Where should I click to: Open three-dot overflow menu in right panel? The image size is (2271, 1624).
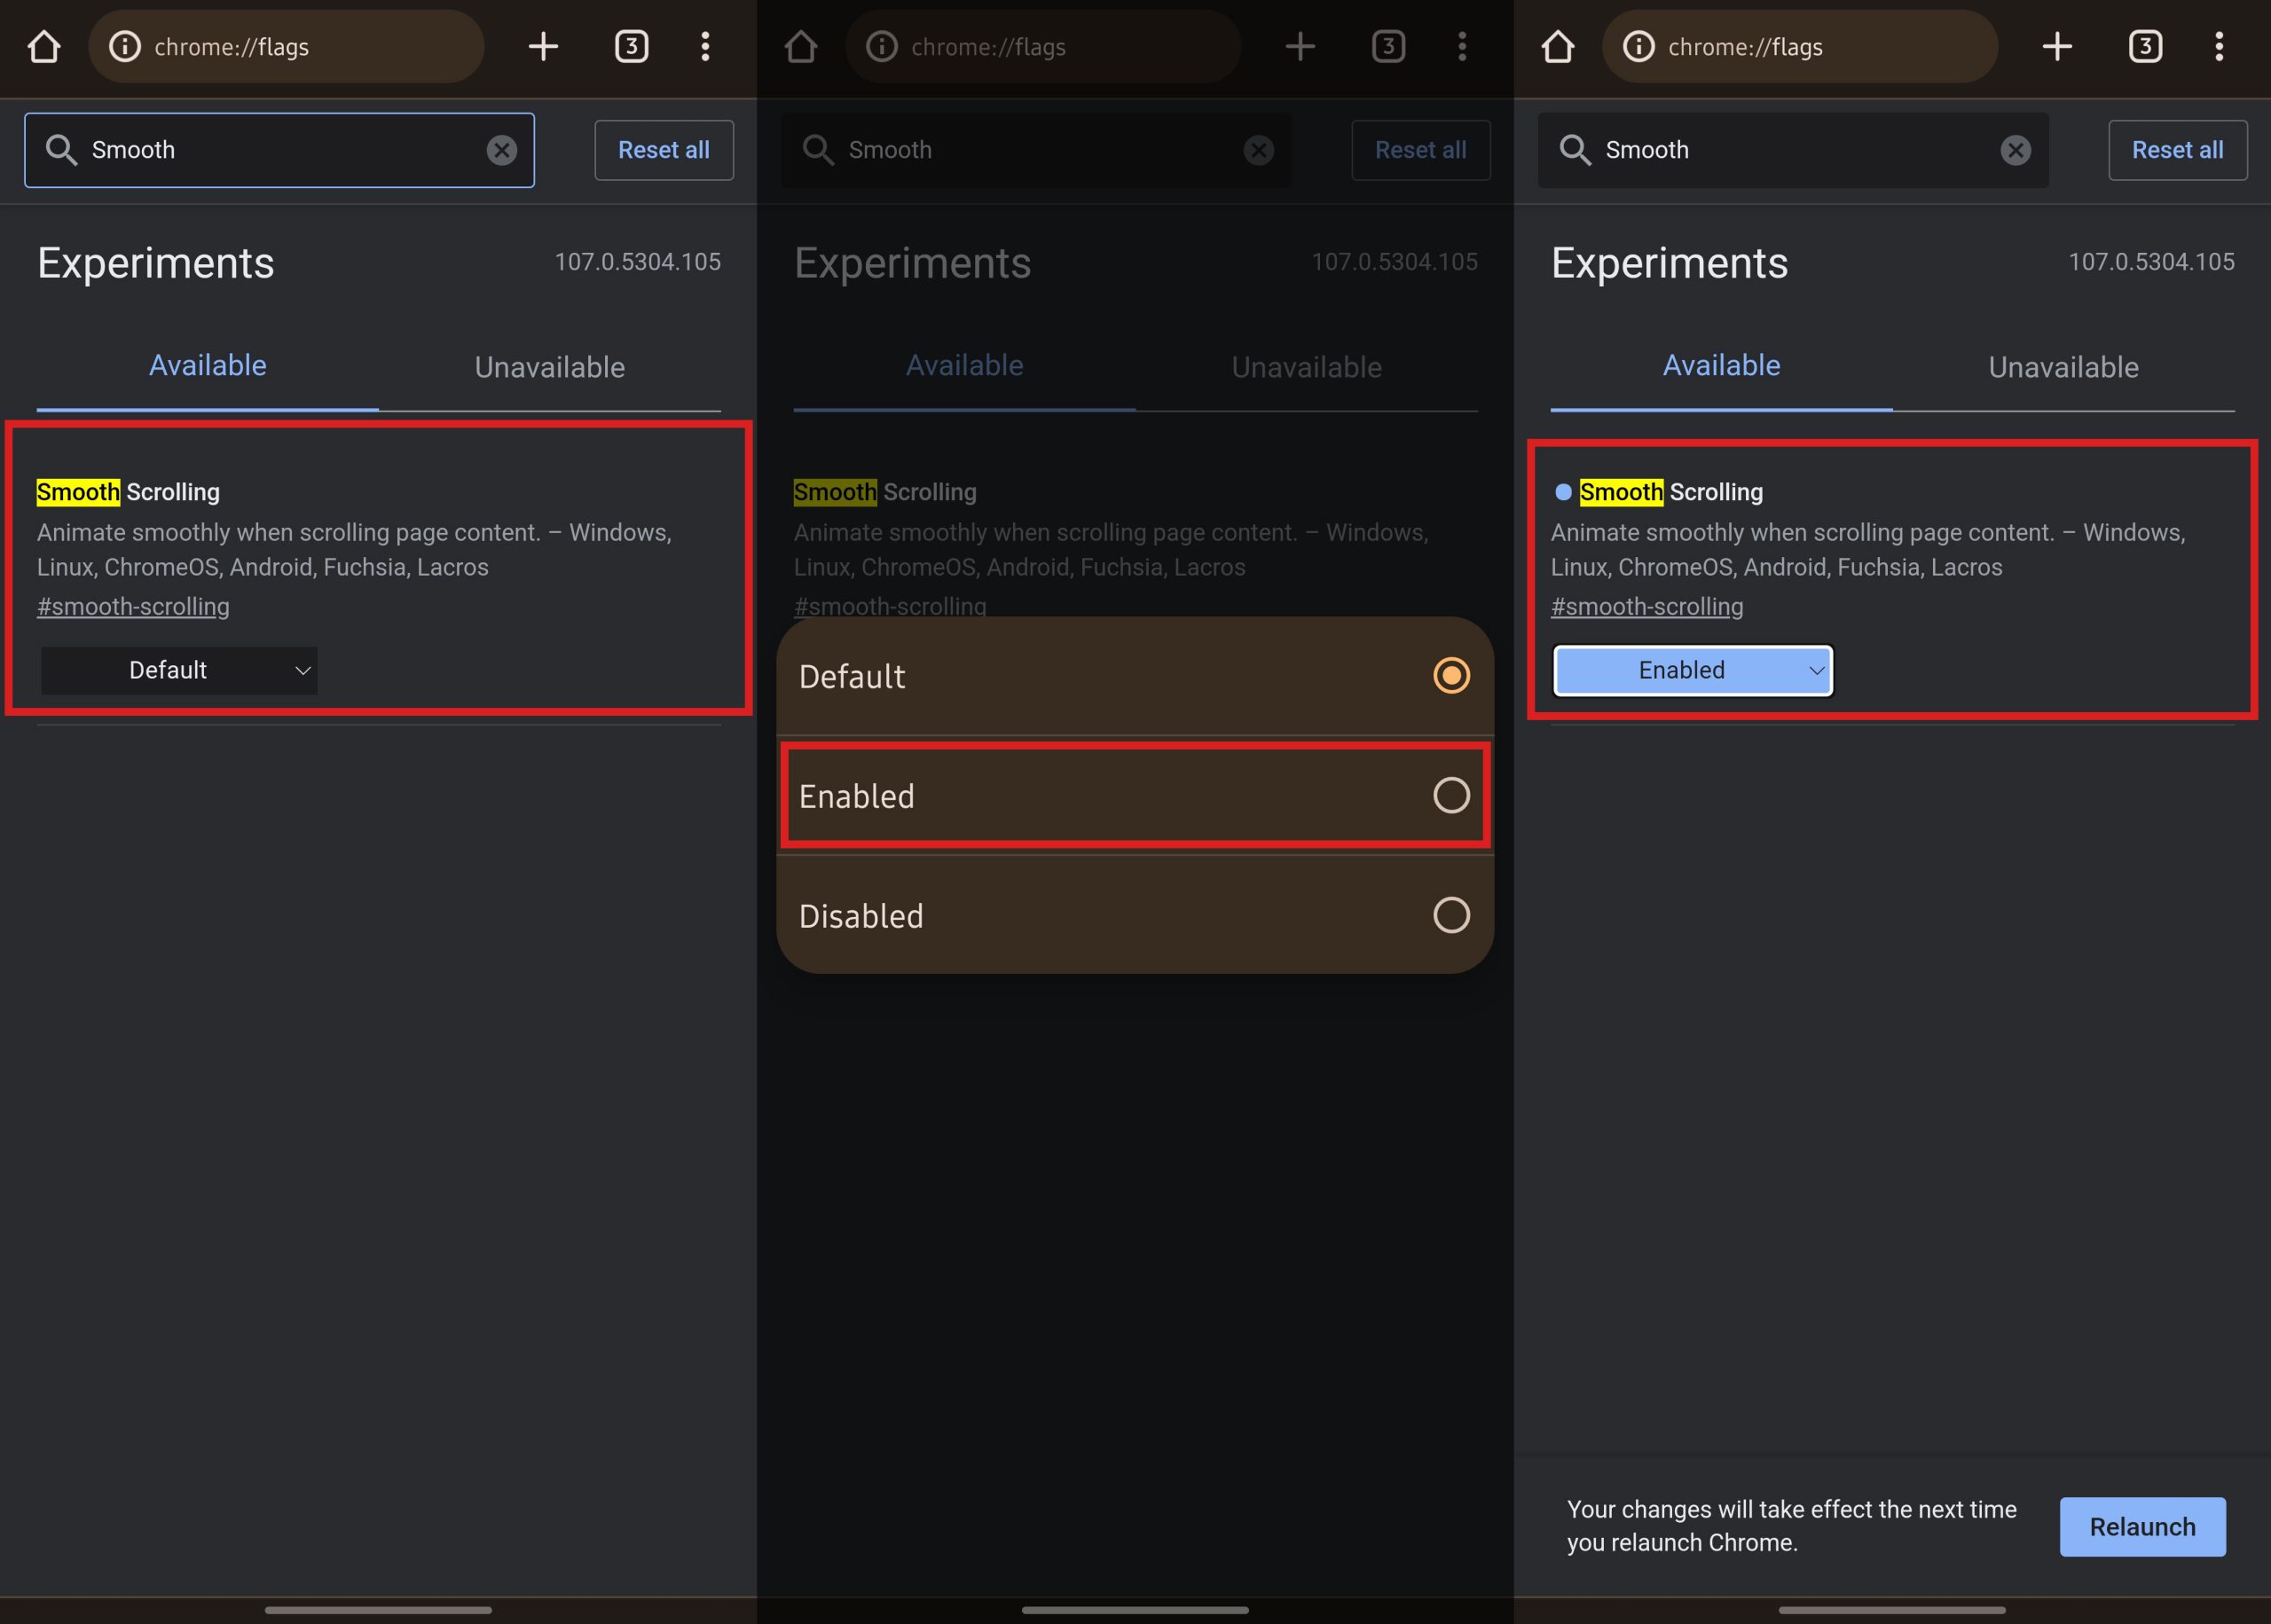point(2219,47)
